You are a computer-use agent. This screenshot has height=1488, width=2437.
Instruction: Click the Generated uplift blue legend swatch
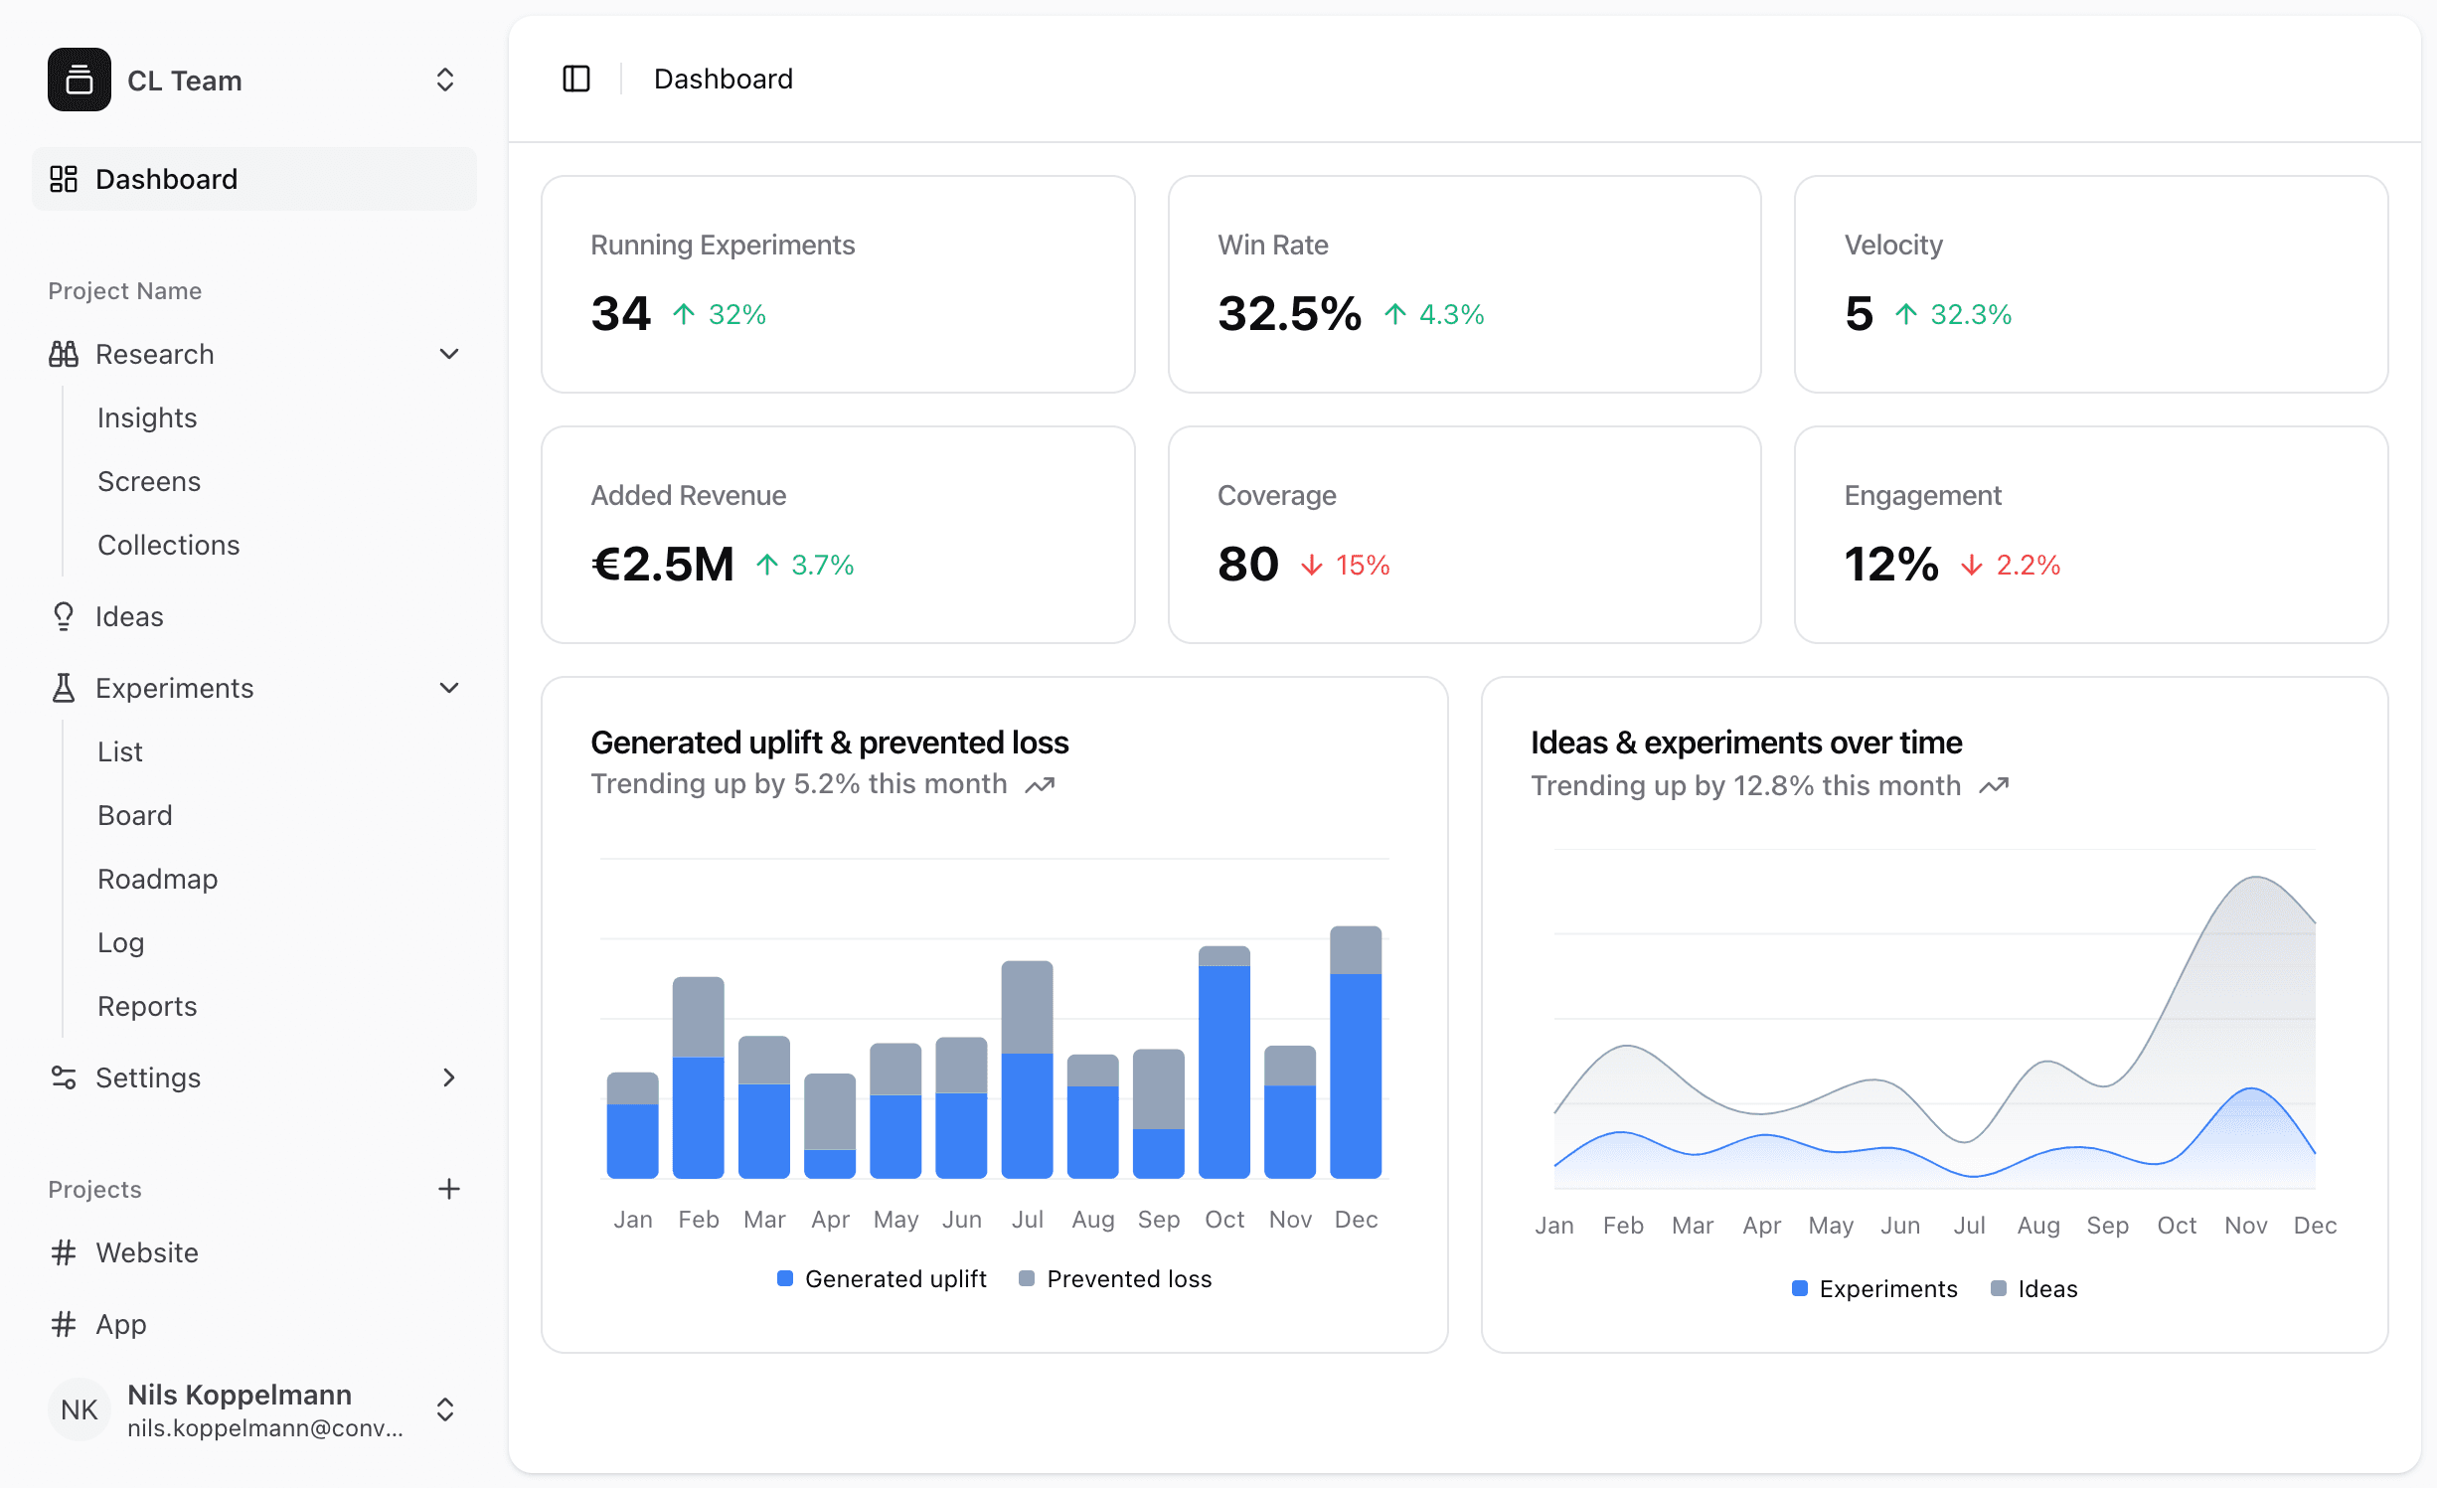pyautogui.click(x=785, y=1278)
